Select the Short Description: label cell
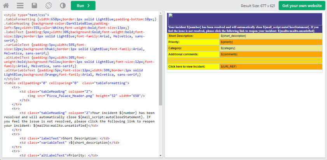The width and height of the screenshot is (327, 160). tap(193, 36)
